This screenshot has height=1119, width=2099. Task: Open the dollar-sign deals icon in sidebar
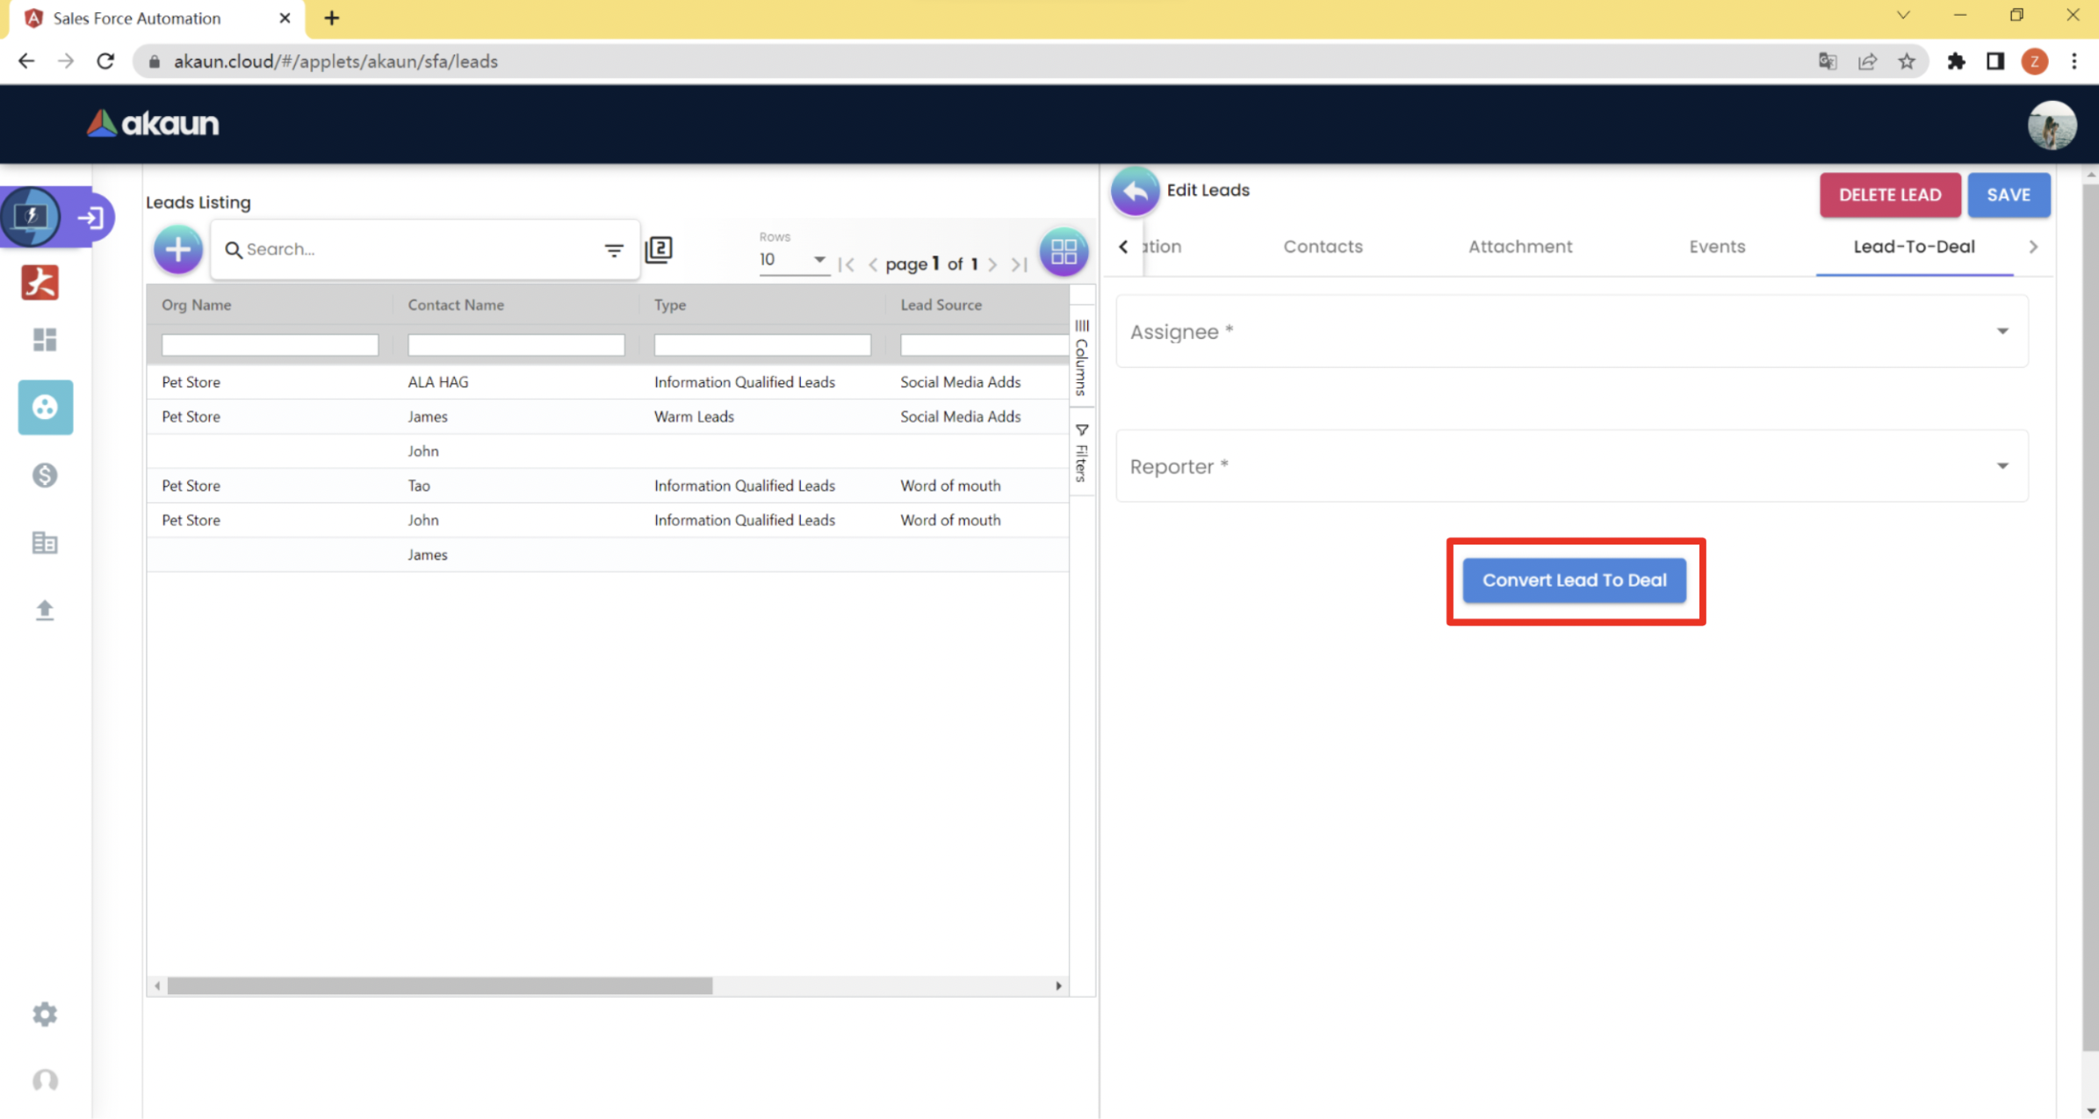pyautogui.click(x=45, y=475)
